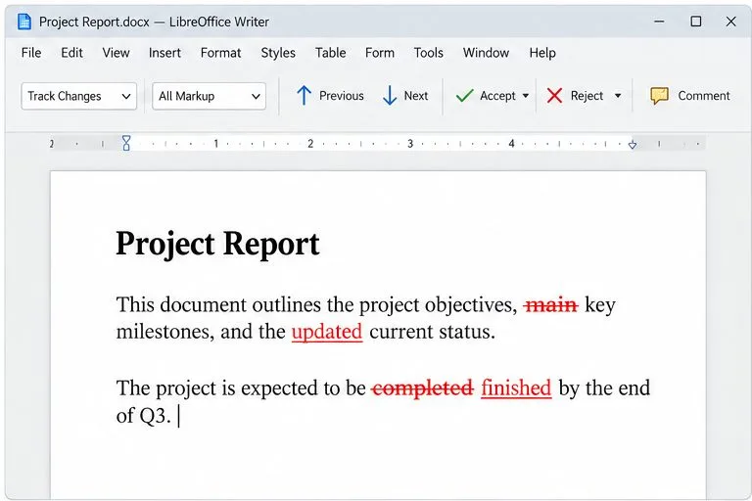The image size is (752, 501).
Task: Open the Track Changes dropdown
Action: tap(78, 96)
